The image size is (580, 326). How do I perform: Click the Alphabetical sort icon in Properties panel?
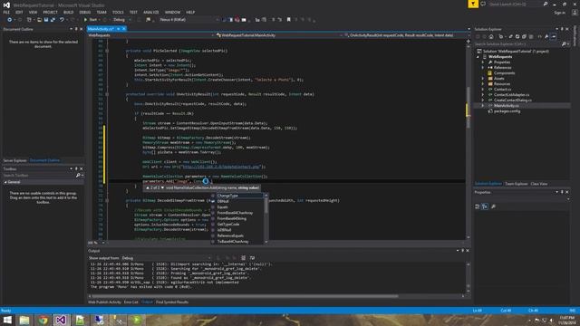click(485, 206)
